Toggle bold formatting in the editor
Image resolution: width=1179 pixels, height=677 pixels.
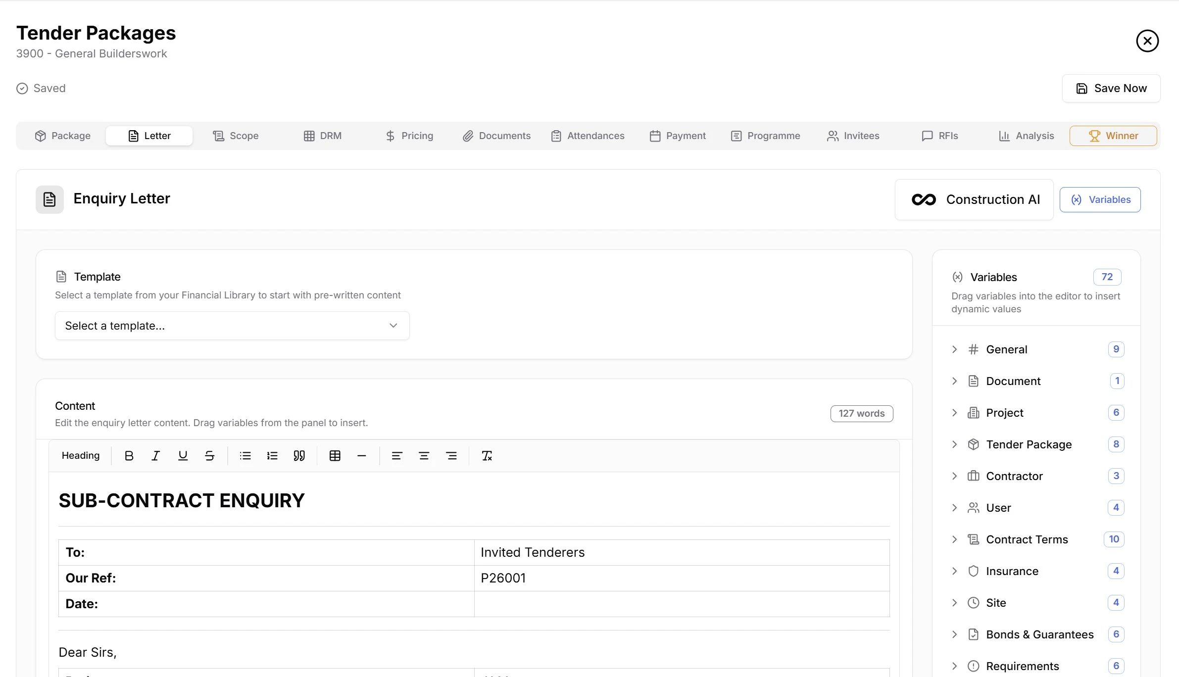(129, 455)
